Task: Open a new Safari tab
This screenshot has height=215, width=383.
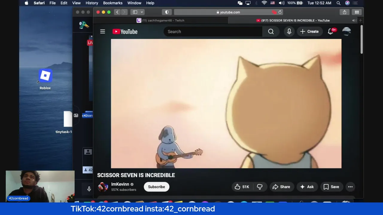Action: coord(361,20)
